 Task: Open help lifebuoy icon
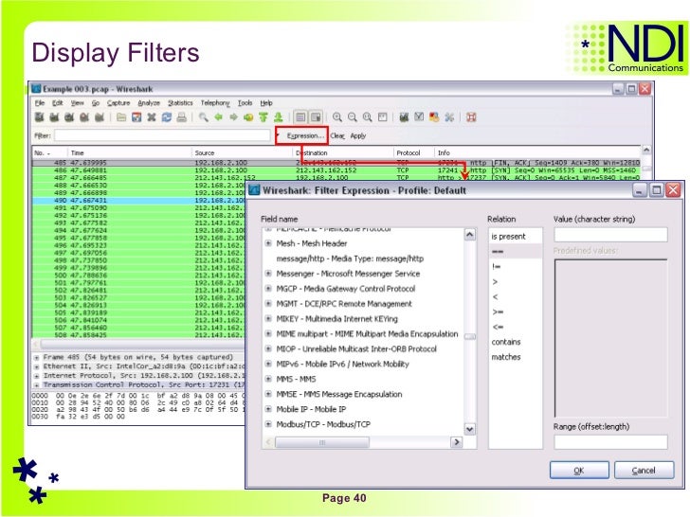471,117
